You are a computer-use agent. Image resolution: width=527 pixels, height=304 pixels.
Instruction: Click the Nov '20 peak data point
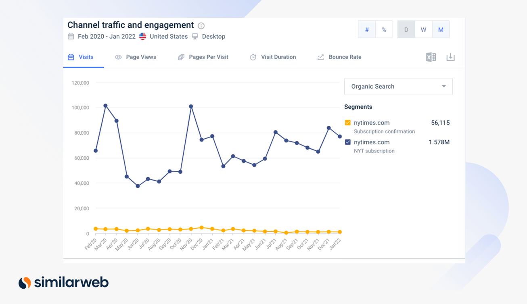190,106
